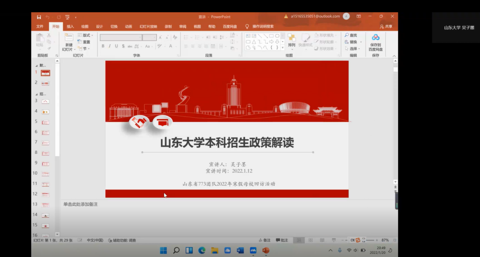The image size is (480, 257).
Task: Toggle normal view button in status bar
Action: pyautogui.click(x=299, y=240)
